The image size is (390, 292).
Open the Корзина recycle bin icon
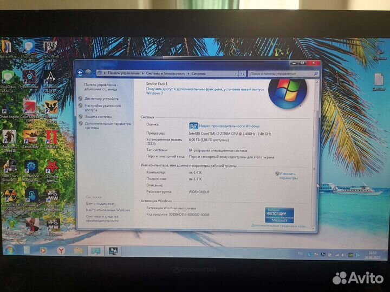click(x=379, y=51)
